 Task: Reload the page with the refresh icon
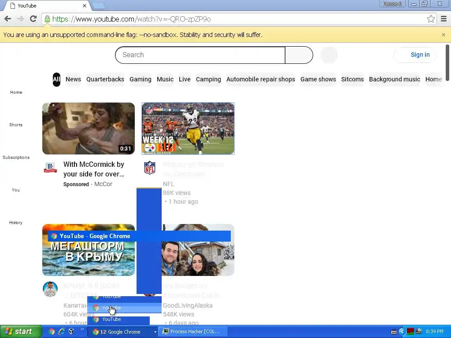click(33, 19)
